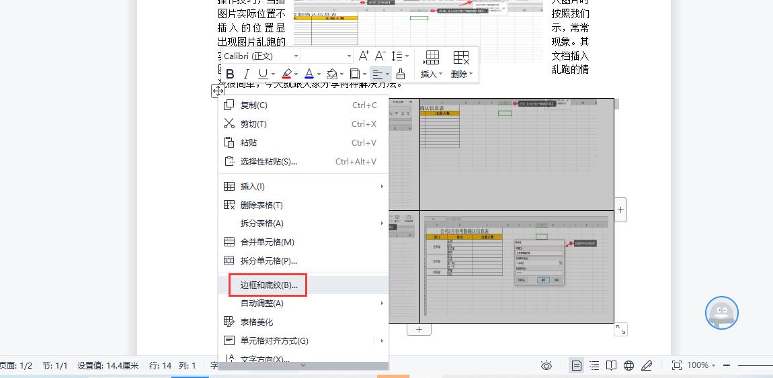
Task: Open 单元格对齐方式(G) submenu
Action: [303, 340]
